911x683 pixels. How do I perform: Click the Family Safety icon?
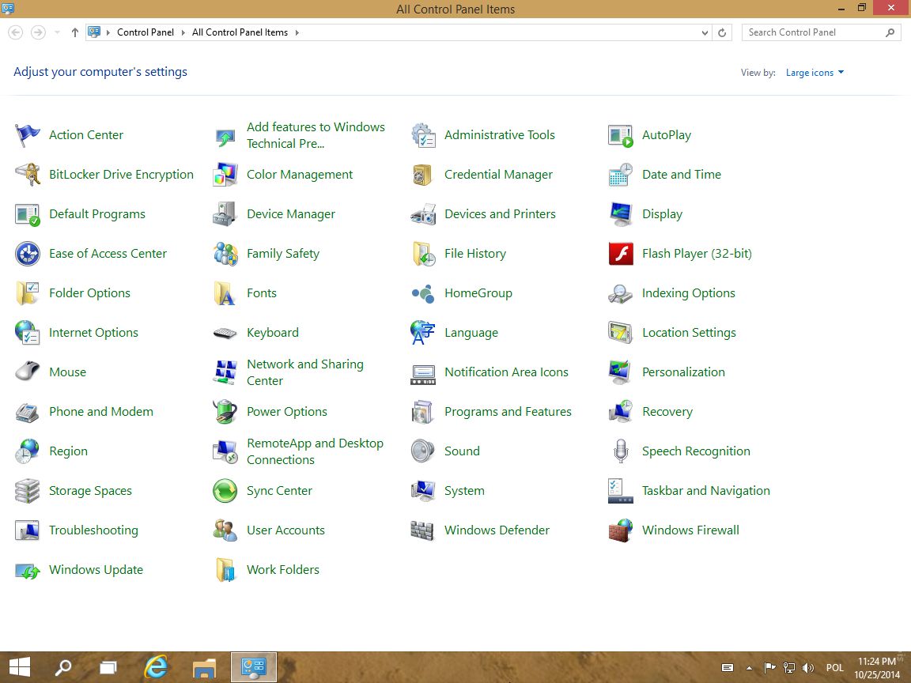coord(225,254)
